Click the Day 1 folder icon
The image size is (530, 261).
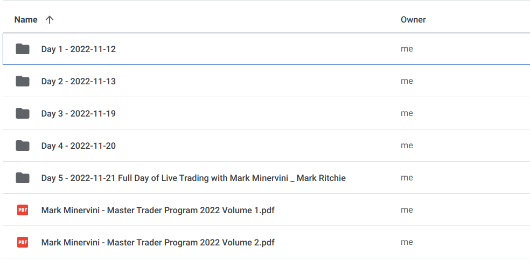click(x=23, y=49)
